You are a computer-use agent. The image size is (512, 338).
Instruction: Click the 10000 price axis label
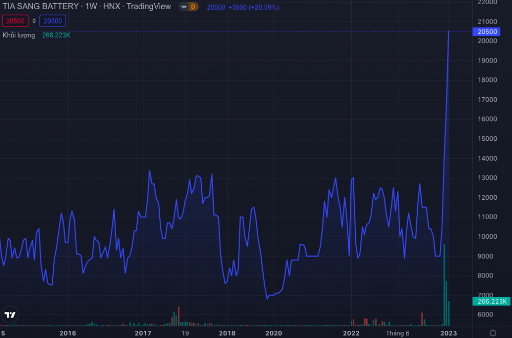pos(487,237)
